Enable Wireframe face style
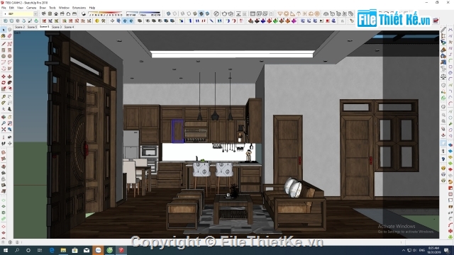 182,13
